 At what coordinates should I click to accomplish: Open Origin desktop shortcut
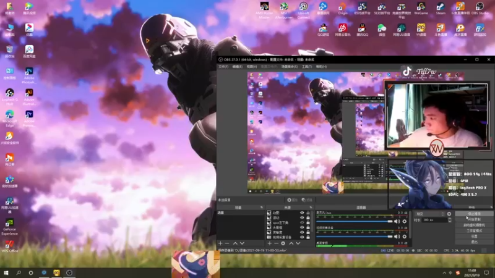[x=343, y=9]
